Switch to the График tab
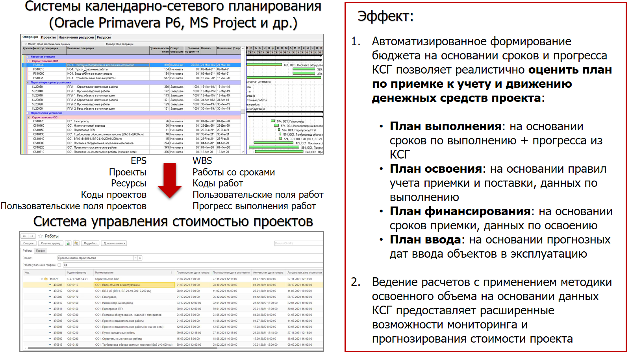The image size is (630, 354). tap(41, 251)
